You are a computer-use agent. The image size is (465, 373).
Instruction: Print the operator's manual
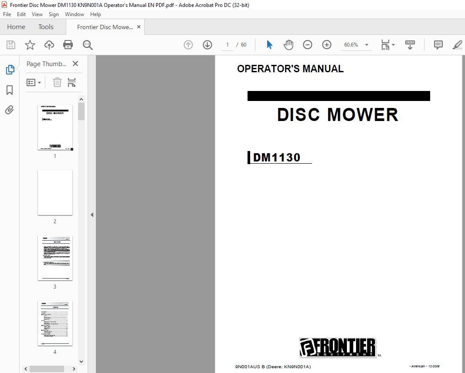pos(68,45)
